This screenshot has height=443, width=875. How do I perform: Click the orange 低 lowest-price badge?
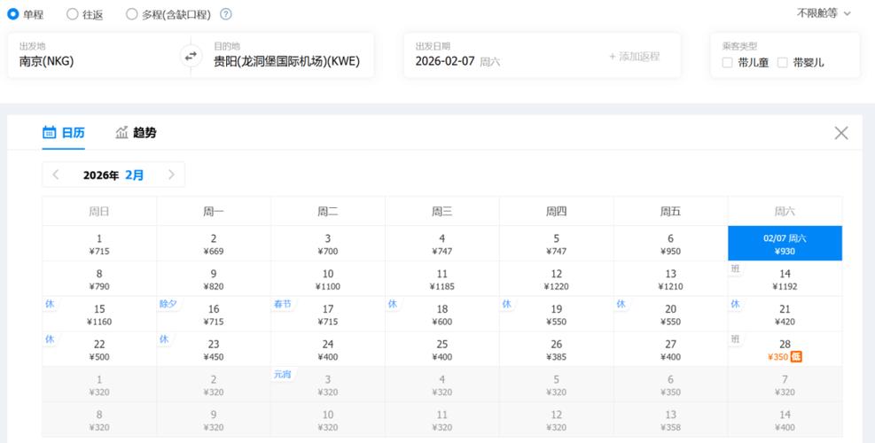pyautogui.click(x=796, y=357)
